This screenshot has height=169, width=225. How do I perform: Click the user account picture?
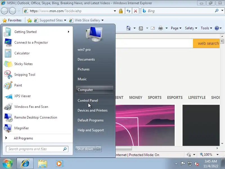94,34
